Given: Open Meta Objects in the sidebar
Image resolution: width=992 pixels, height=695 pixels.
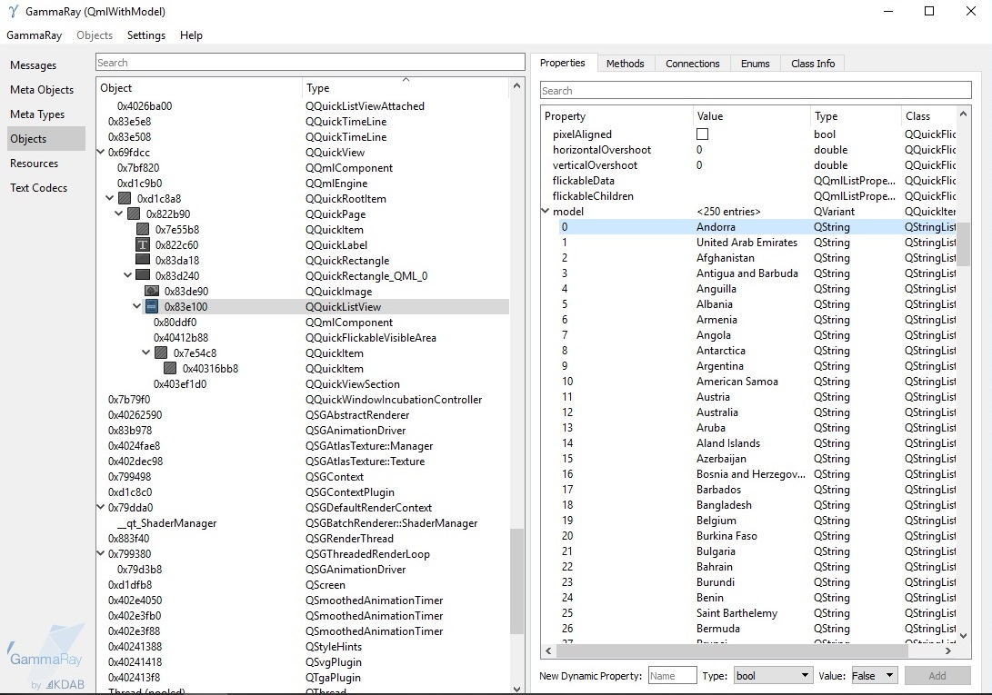Looking at the screenshot, I should [x=42, y=90].
